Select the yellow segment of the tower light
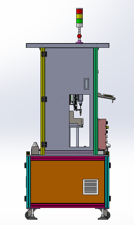The width and height of the screenshot is (134, 225). pos(79,16)
